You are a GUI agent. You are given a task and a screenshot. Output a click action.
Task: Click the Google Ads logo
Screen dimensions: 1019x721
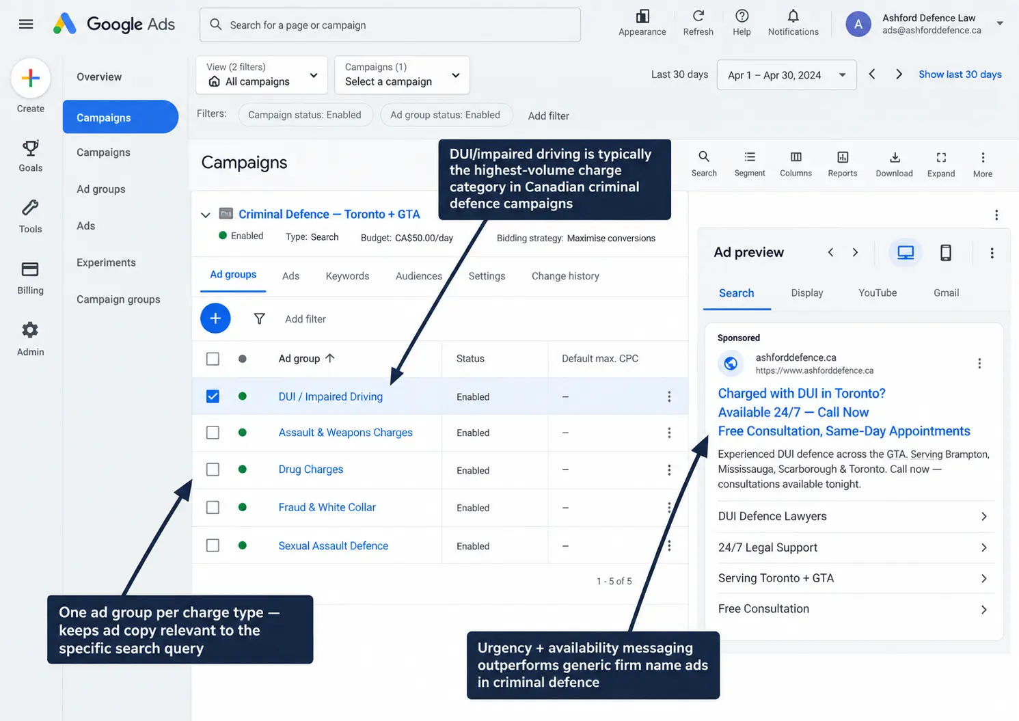pyautogui.click(x=114, y=25)
